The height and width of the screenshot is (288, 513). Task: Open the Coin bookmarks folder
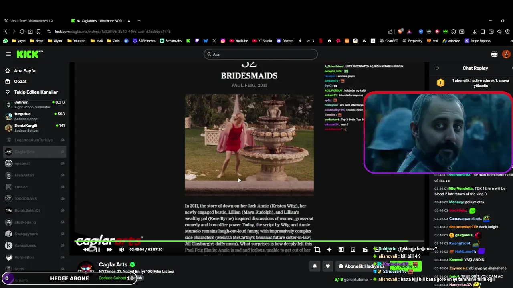(x=113, y=41)
